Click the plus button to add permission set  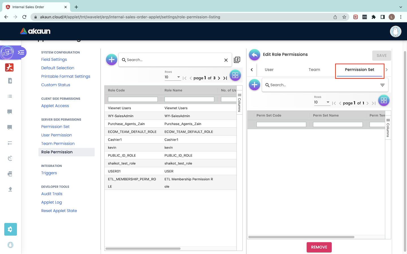pyautogui.click(x=254, y=85)
